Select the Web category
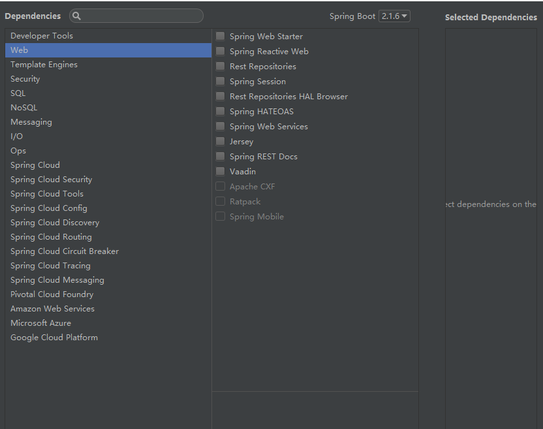Screen dimensions: 543x429 [108, 50]
